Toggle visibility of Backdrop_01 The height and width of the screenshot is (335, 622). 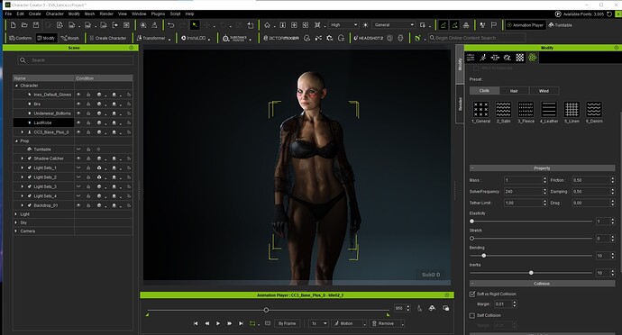[x=78, y=205]
